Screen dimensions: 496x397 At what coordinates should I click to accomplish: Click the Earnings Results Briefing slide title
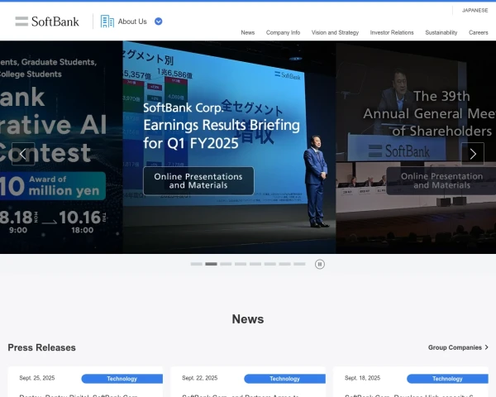pos(222,126)
